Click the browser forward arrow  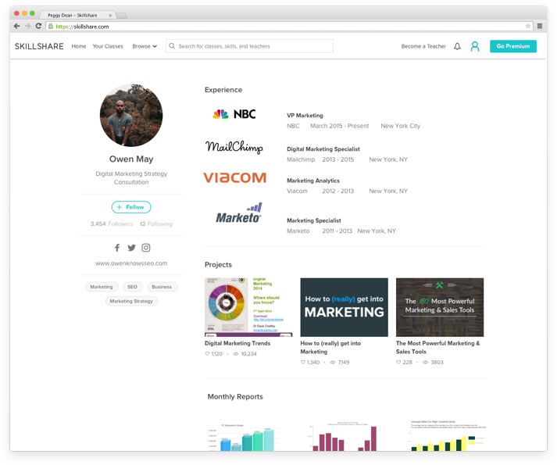click(27, 26)
